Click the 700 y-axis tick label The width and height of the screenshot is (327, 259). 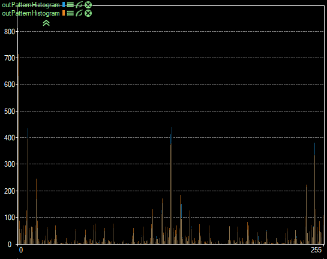coord(10,58)
